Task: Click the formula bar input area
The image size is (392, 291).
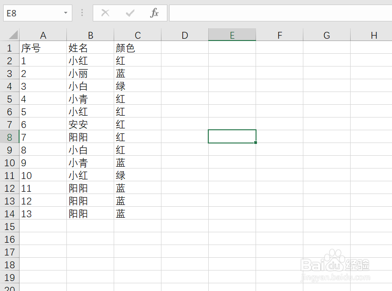Action: [x=273, y=13]
